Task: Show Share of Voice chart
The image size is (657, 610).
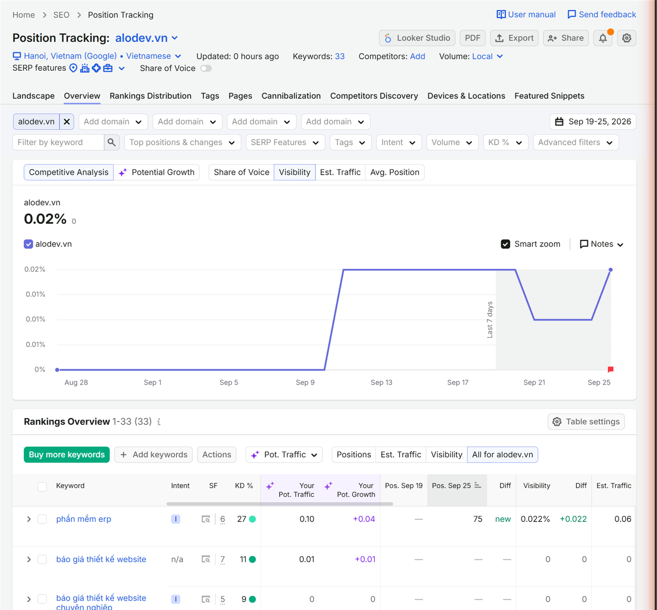Action: coord(241,172)
